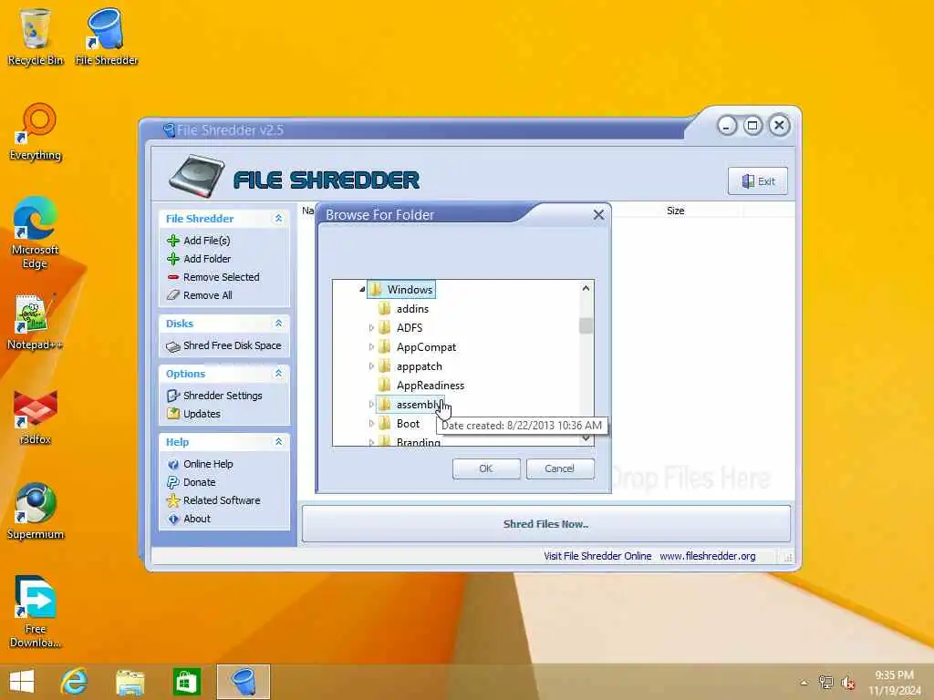
Task: Click Visit File Shredder Online link
Action: (x=597, y=556)
